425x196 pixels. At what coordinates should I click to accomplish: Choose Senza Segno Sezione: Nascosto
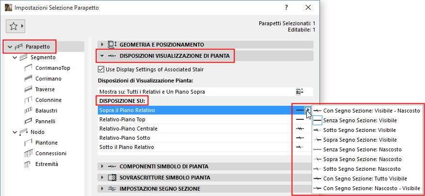(367, 149)
